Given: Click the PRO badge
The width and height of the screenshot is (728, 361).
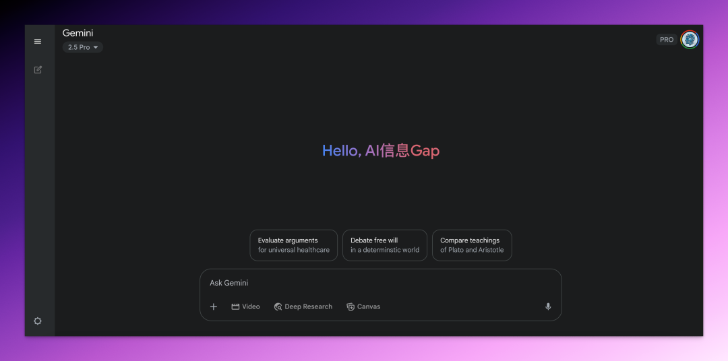Looking at the screenshot, I should click(666, 40).
